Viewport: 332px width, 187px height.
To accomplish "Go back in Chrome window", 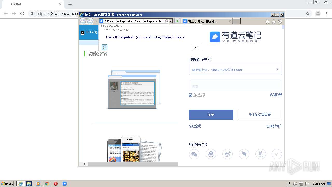I will [x=6, y=14].
